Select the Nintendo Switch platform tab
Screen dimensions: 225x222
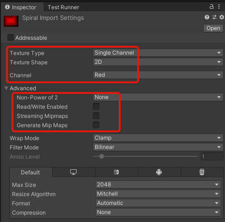(116, 172)
